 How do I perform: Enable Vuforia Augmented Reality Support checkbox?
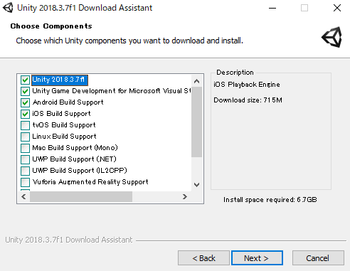coord(25,182)
